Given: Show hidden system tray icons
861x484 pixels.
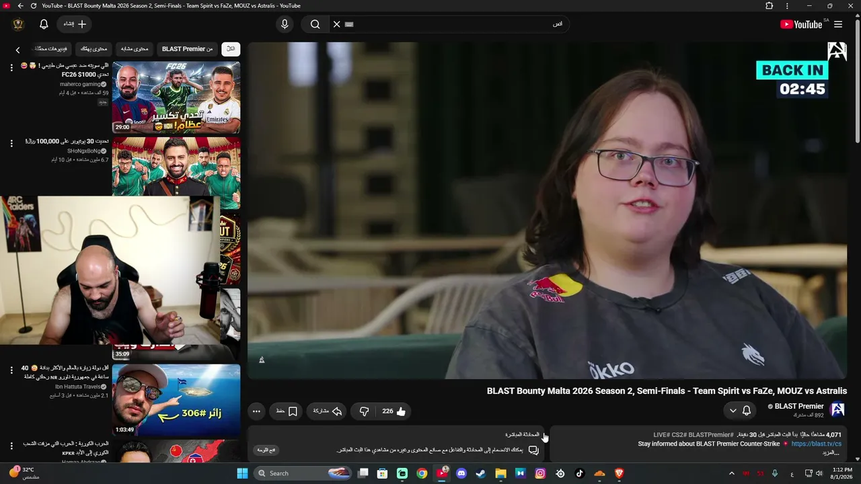Looking at the screenshot, I should 732,473.
